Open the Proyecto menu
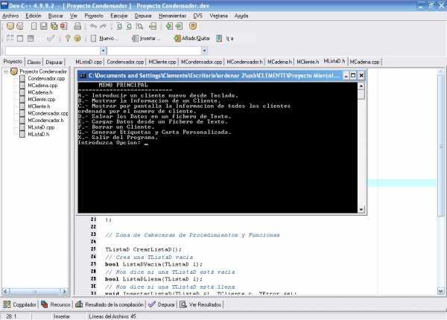Viewport: 447px width, 320px height. tap(94, 16)
